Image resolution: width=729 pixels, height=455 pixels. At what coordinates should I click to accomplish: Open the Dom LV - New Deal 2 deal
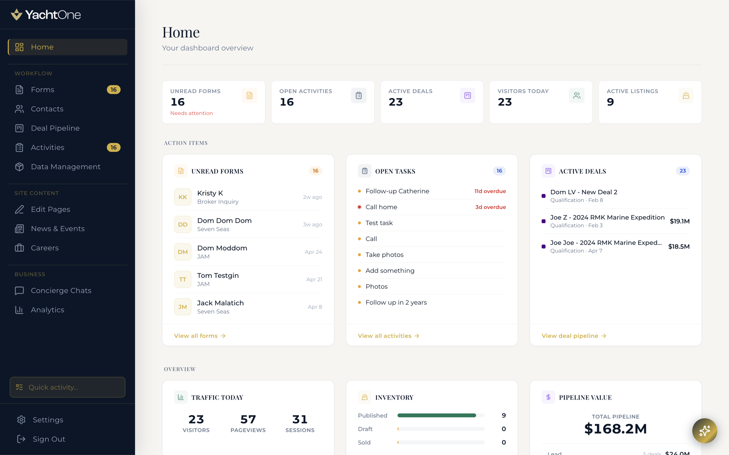point(616,196)
